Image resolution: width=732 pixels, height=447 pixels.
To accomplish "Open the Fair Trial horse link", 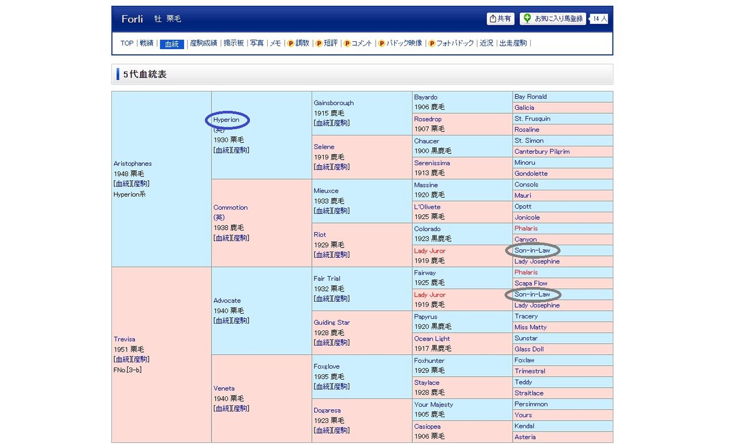I will click(x=327, y=278).
